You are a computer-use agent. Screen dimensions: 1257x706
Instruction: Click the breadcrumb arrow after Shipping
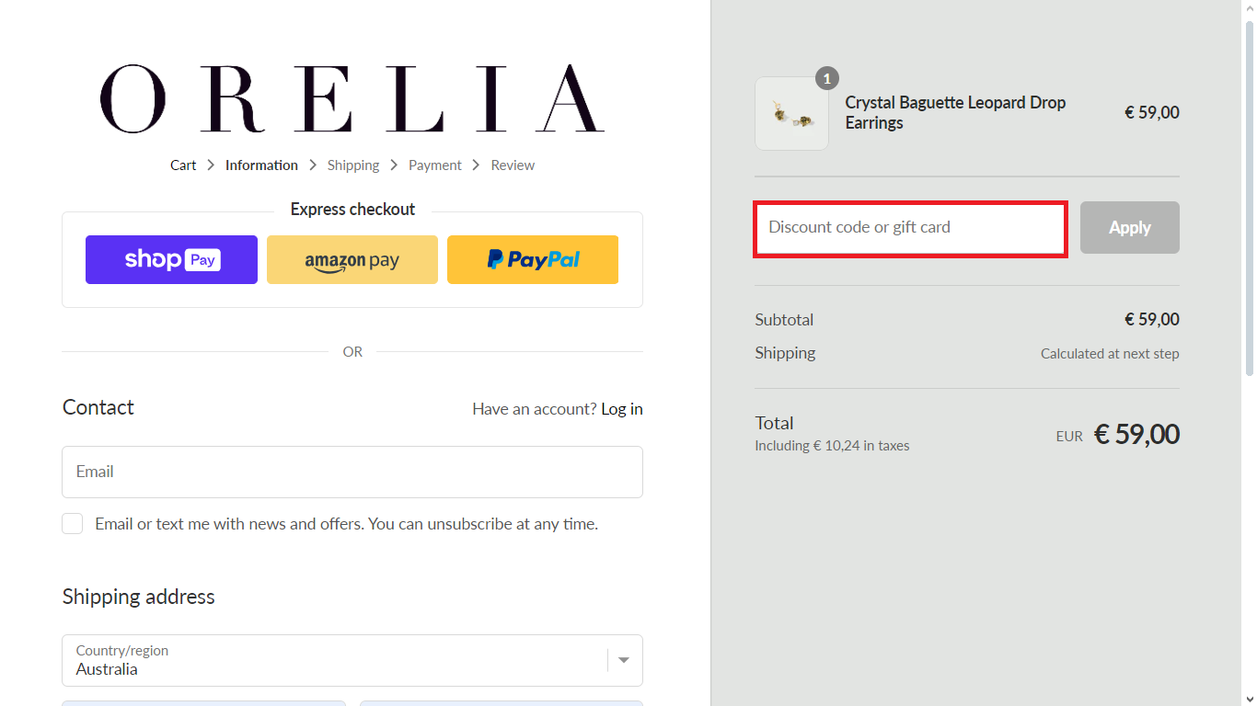(x=393, y=165)
